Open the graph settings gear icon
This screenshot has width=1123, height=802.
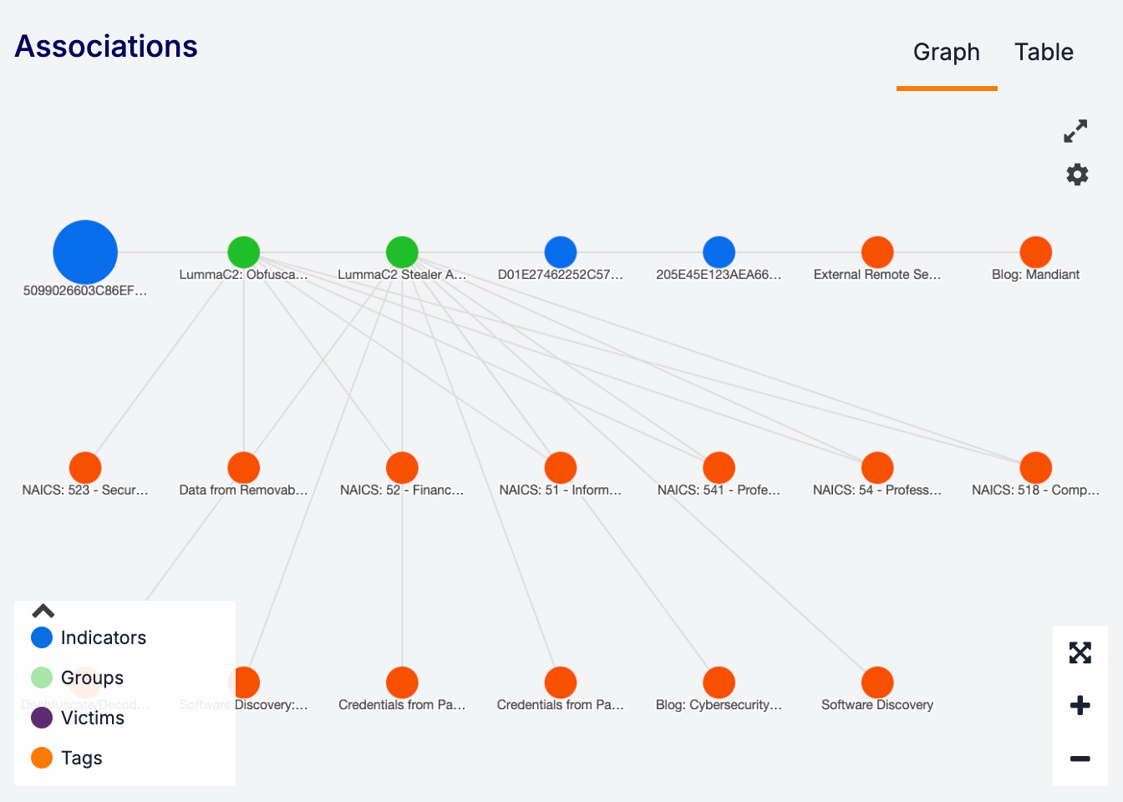click(1077, 175)
